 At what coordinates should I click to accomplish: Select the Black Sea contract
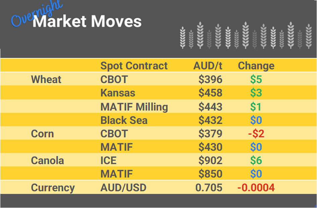[x=124, y=120]
